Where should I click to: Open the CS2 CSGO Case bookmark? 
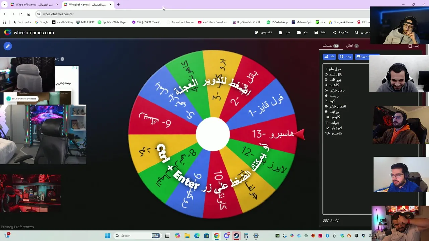(147, 22)
